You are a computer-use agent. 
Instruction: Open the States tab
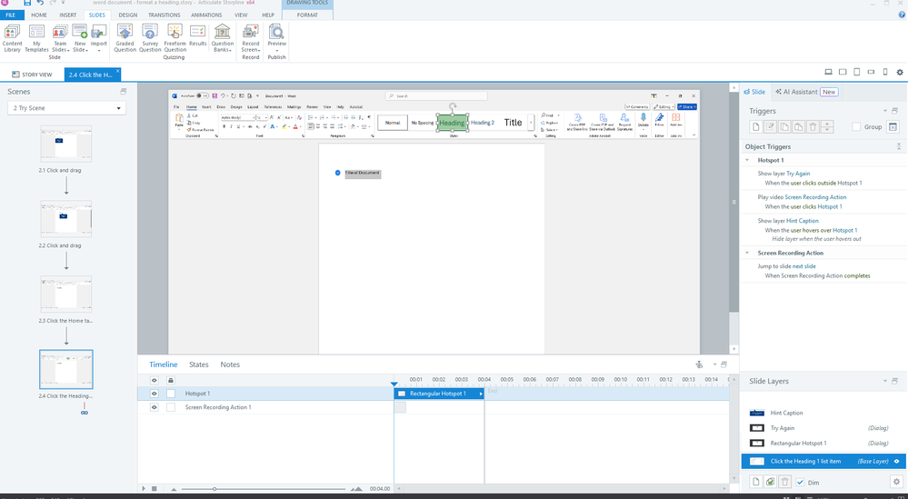pyautogui.click(x=199, y=364)
